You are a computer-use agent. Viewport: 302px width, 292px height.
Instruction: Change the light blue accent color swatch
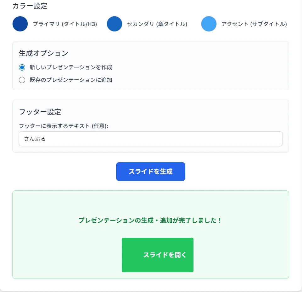tap(209, 24)
